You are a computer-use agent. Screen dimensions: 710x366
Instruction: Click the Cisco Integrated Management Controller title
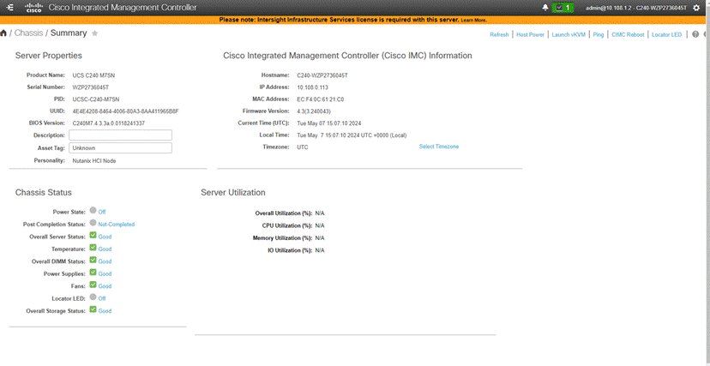[x=123, y=8]
